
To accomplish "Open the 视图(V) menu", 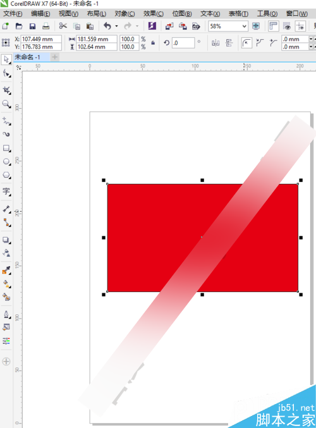I will (x=68, y=14).
